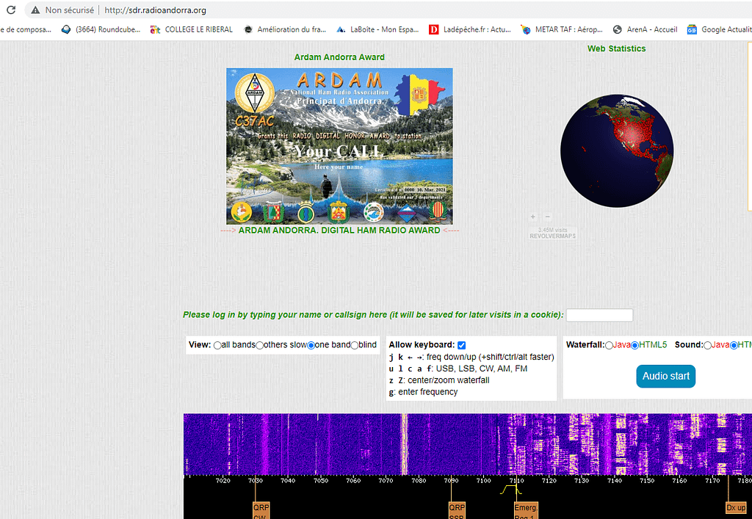Click the Audio start button

pos(665,376)
